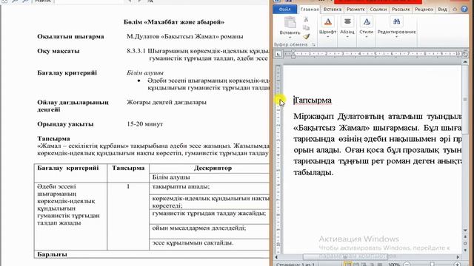Click the vertical scrollbar down arrow
This screenshot has height=266, width=474.
pos(465,231)
